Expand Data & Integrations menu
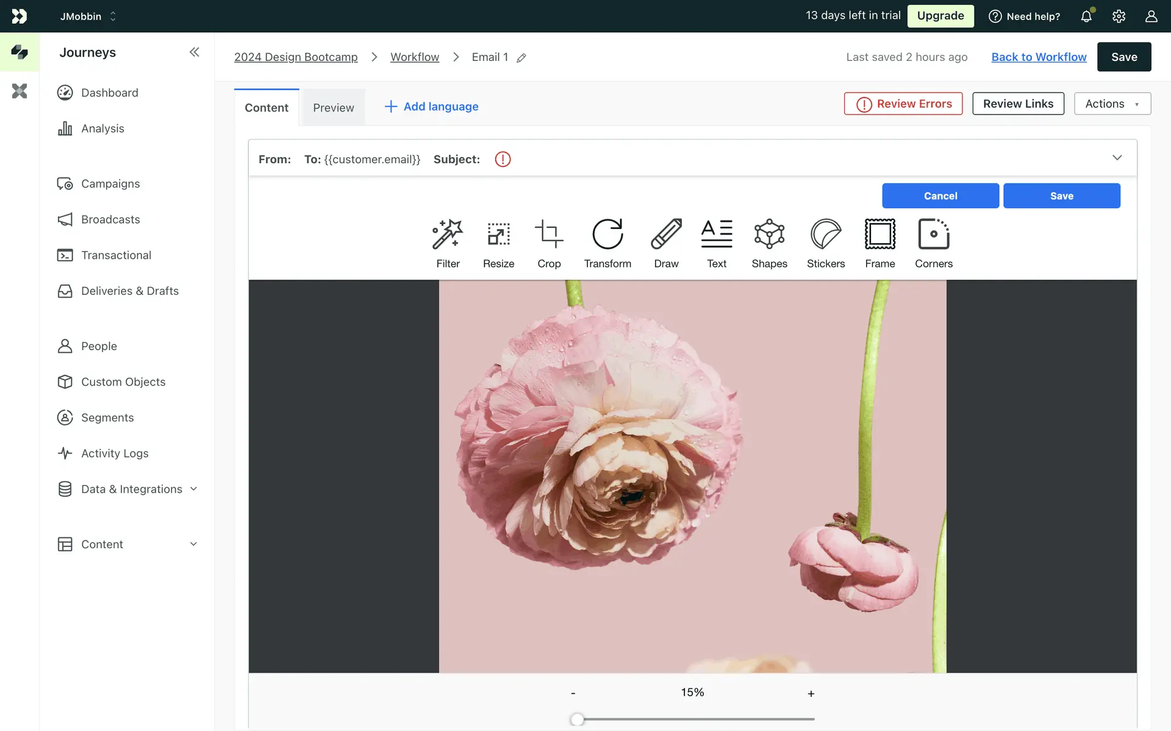Viewport: 1171px width, 731px height. [193, 489]
